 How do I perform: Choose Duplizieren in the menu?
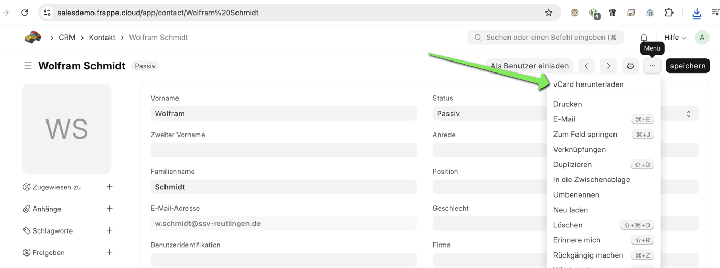[572, 165]
